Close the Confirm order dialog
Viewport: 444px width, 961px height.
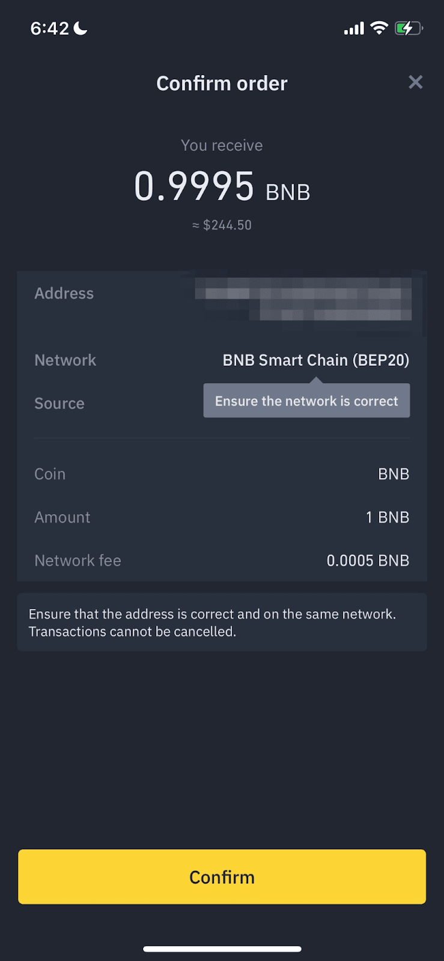coord(415,82)
